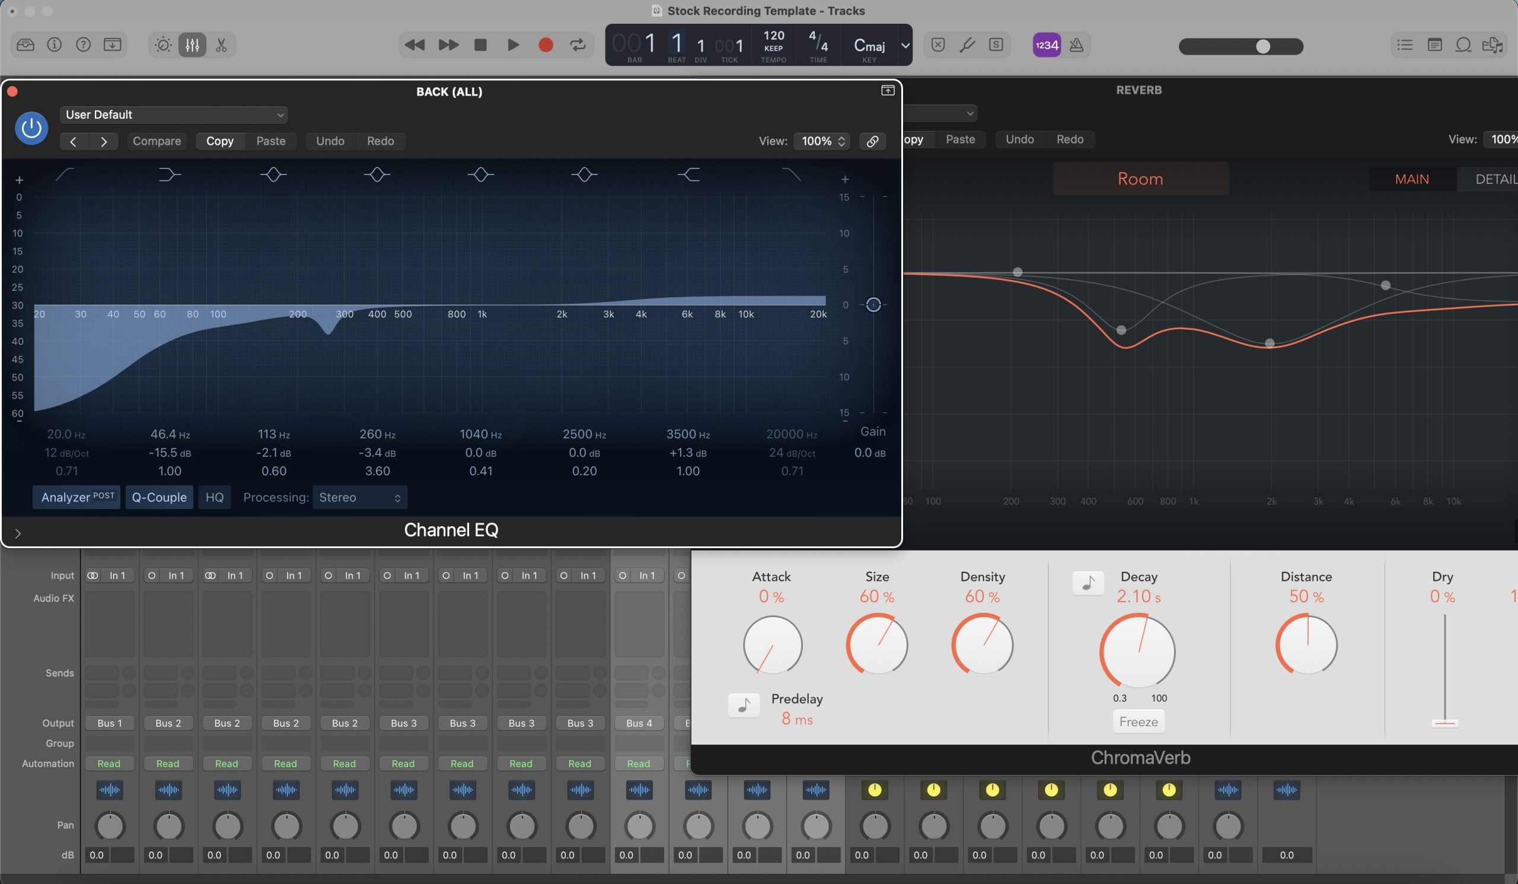The height and width of the screenshot is (884, 1518).
Task: Toggle the metronome on
Action: point(1077,44)
